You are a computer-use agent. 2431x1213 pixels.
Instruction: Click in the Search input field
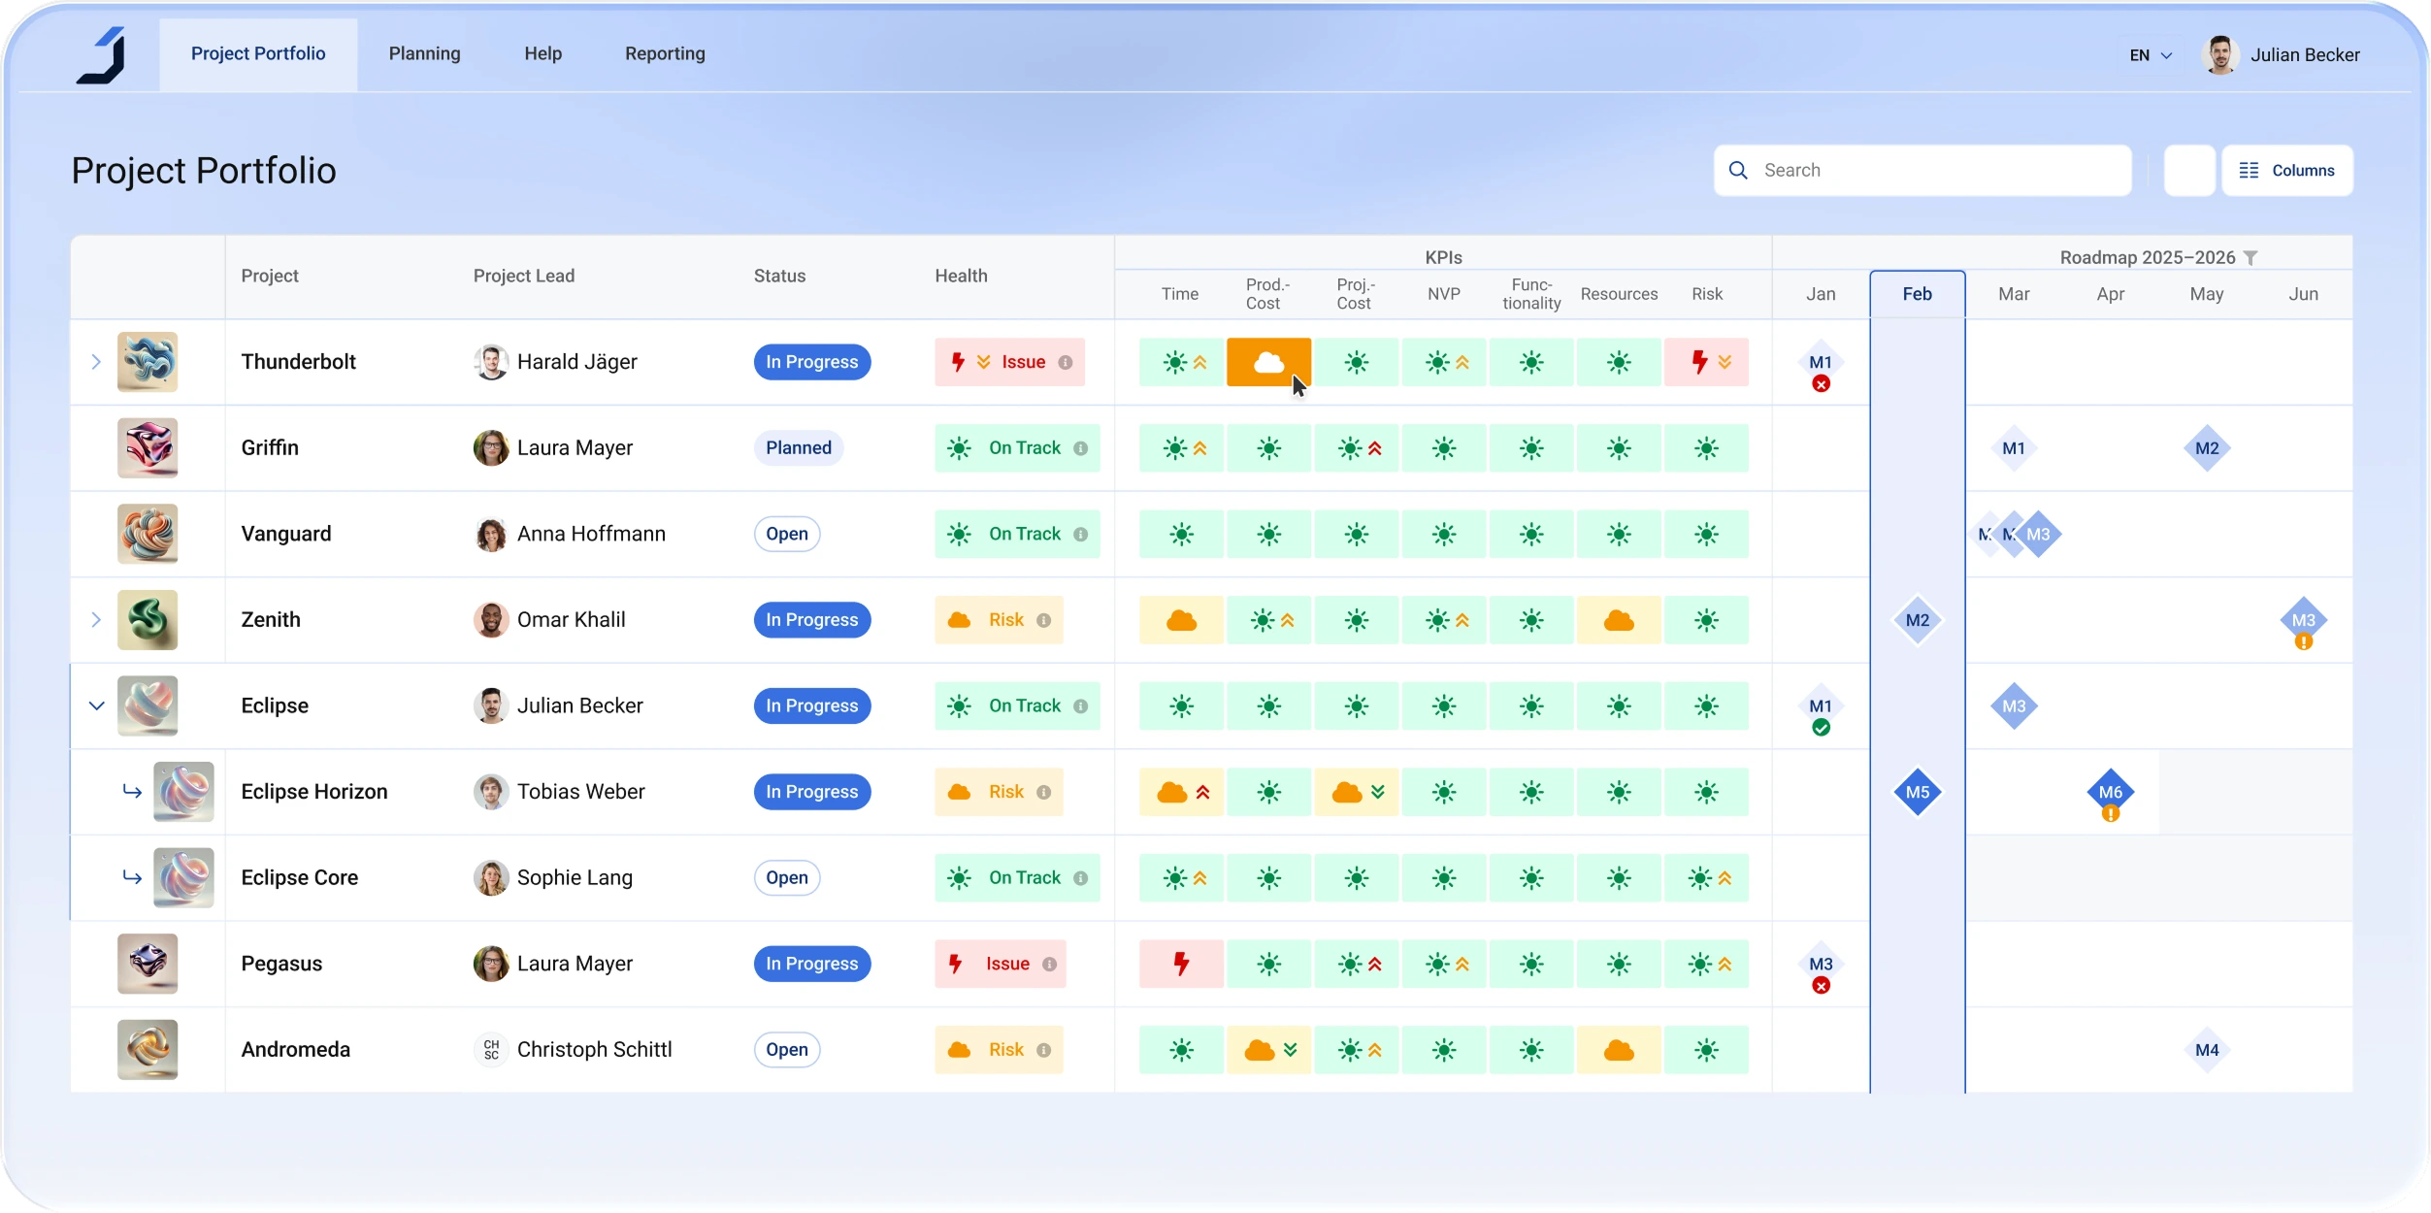point(1922,171)
